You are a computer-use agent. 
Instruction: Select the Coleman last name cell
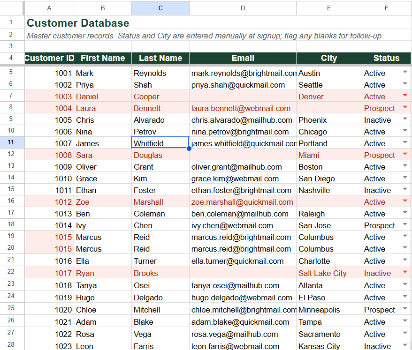coord(160,214)
